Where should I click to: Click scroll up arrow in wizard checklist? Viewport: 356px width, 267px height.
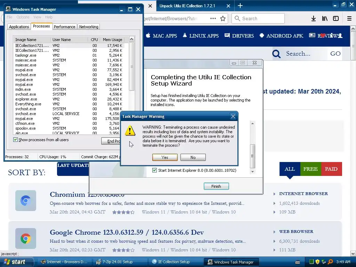coord(252,123)
